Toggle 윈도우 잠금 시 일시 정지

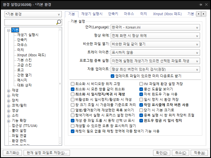[x=141, y=120]
